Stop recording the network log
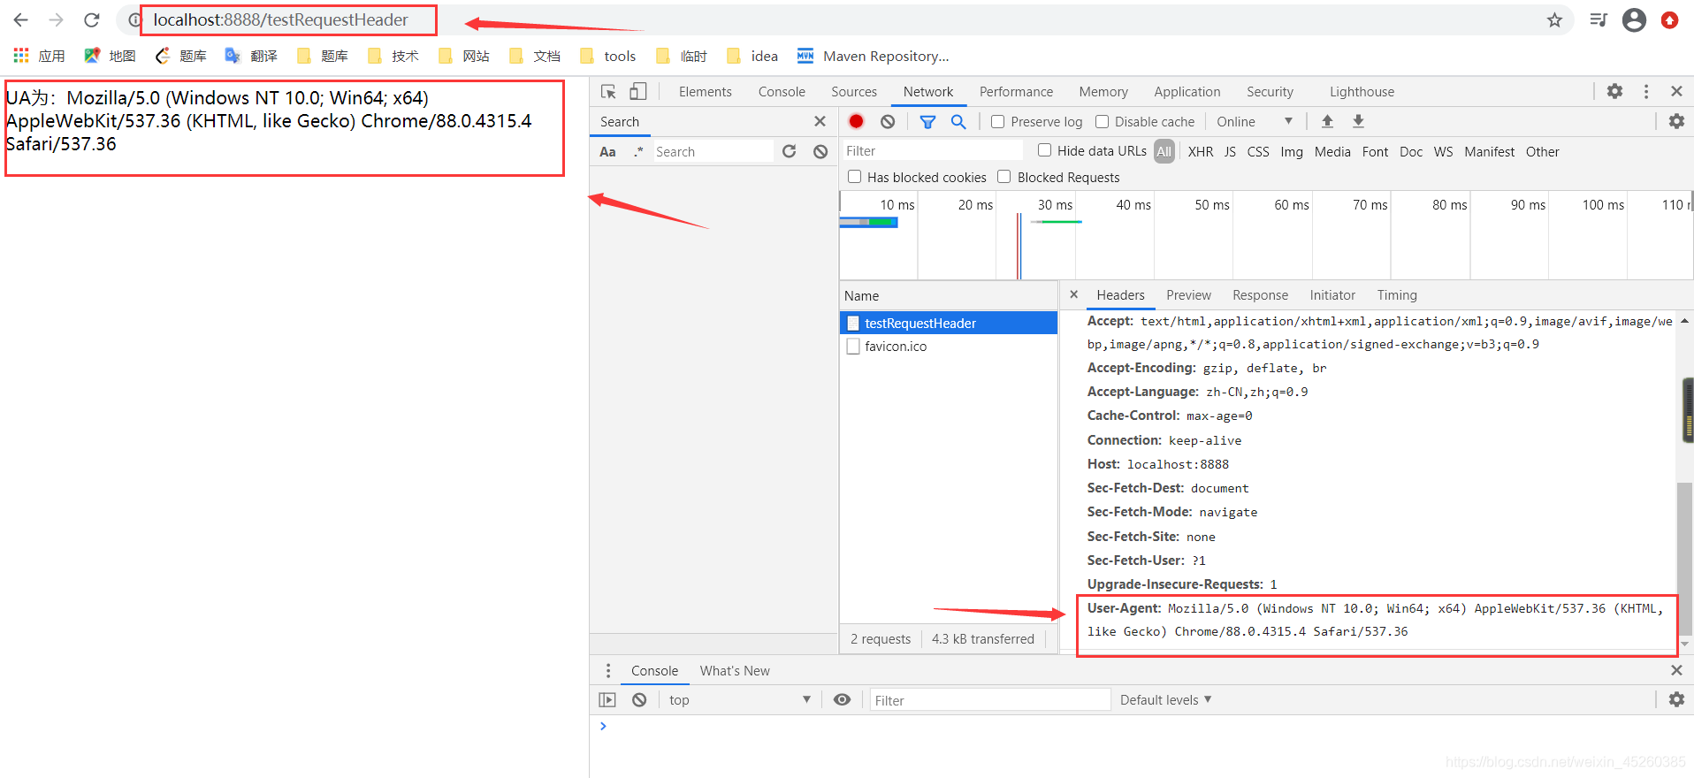Image resolution: width=1694 pixels, height=778 pixels. [856, 121]
